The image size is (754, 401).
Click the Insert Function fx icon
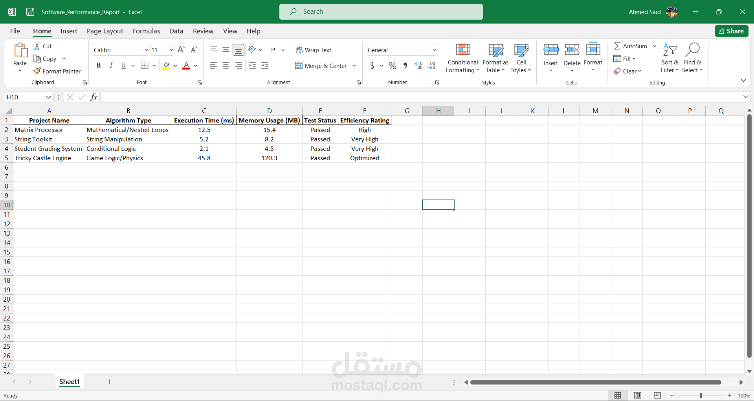[94, 97]
